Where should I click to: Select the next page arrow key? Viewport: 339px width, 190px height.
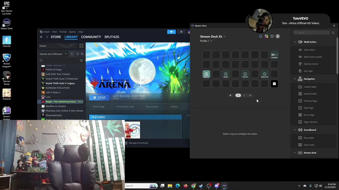(x=274, y=84)
